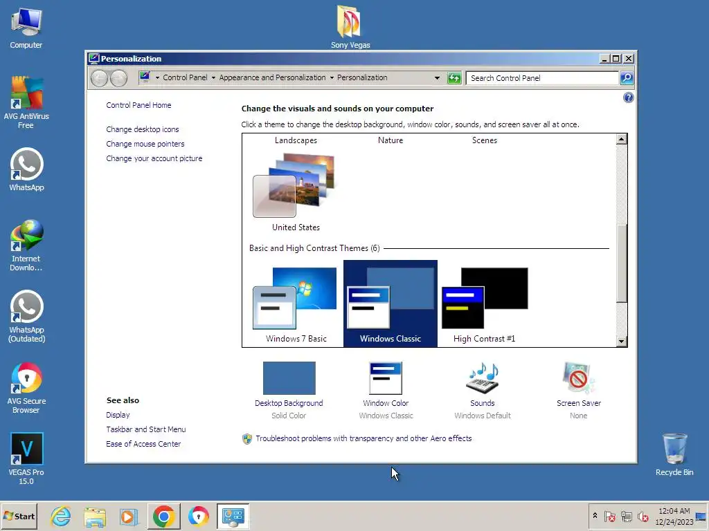Expand the arrow before Control Panel breadcrumb

(157, 77)
